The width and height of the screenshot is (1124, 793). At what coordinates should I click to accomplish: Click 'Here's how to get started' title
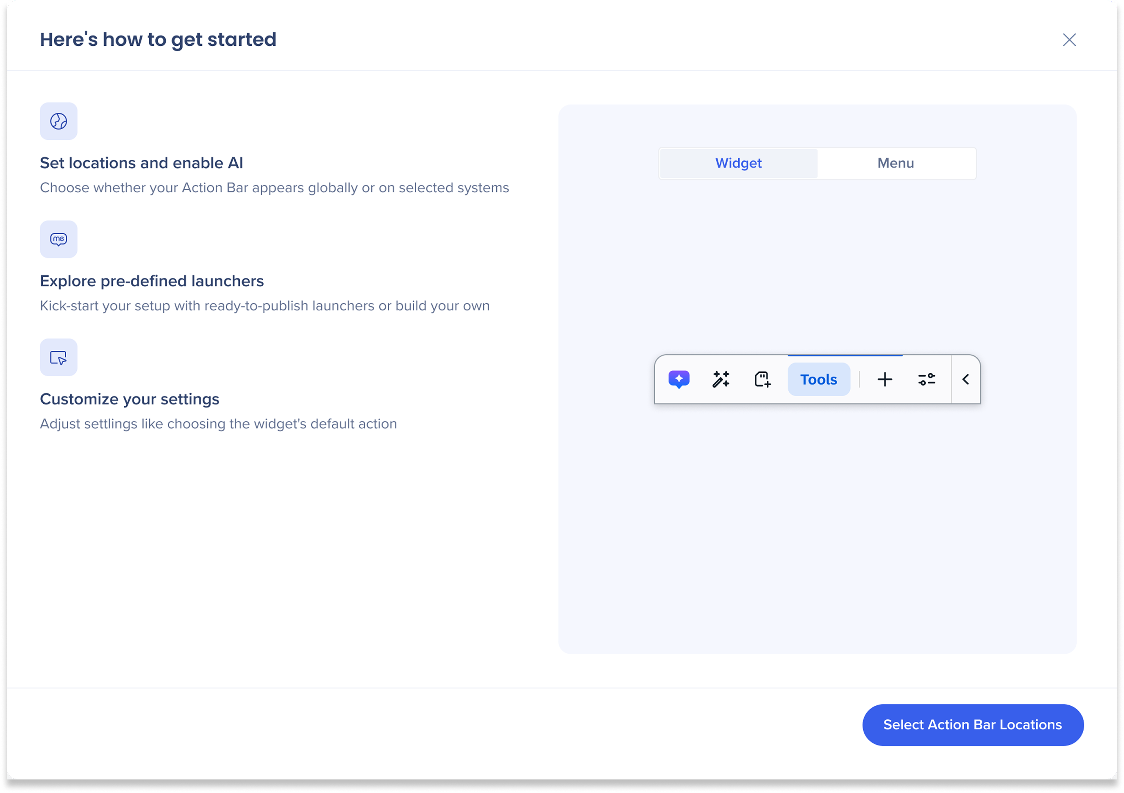point(158,40)
